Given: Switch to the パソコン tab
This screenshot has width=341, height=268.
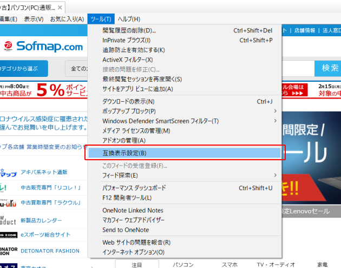Looking at the screenshot, I should tap(183, 265).
